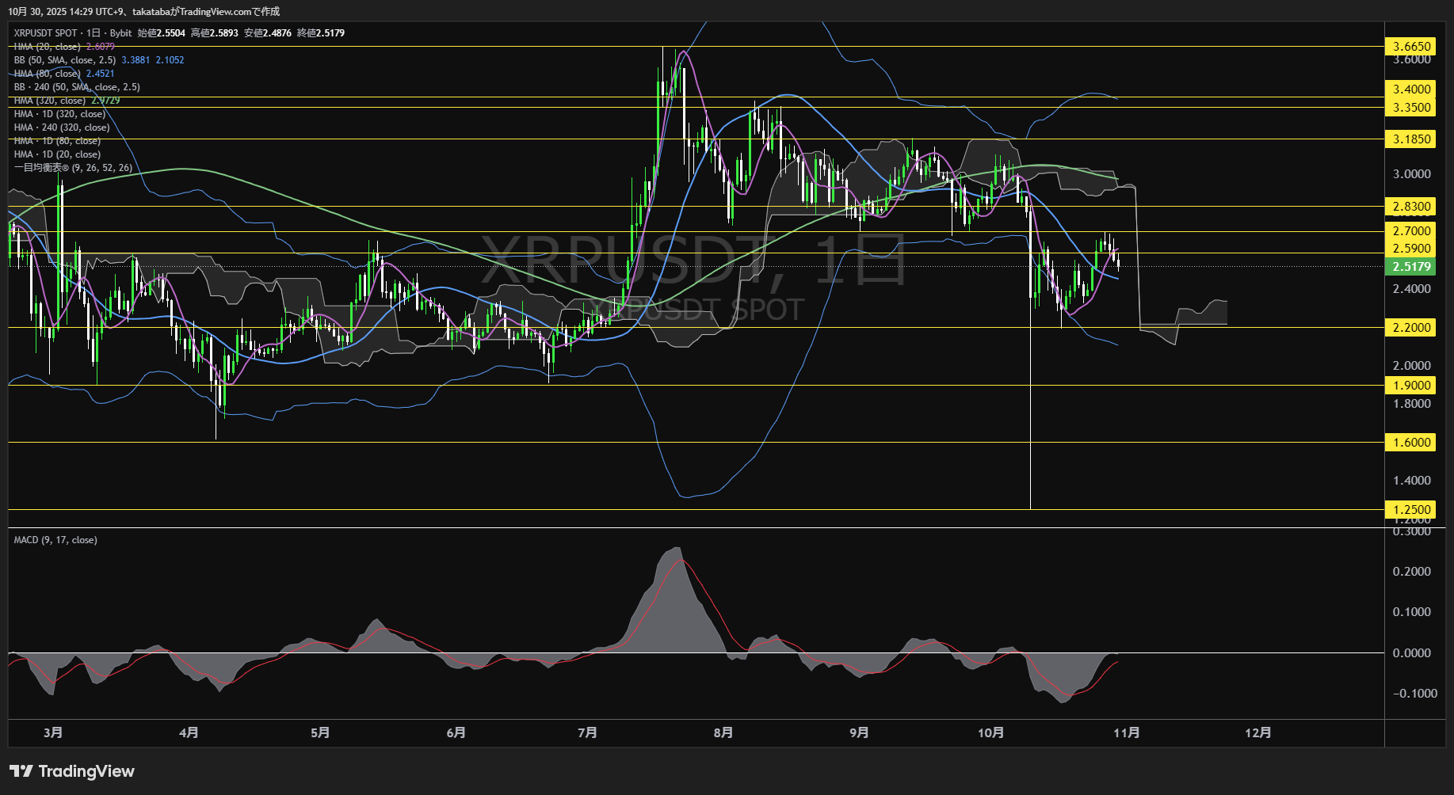Select the MACD (9, 17, close) legend label
Viewport: 1454px width, 795px height.
pyautogui.click(x=55, y=539)
